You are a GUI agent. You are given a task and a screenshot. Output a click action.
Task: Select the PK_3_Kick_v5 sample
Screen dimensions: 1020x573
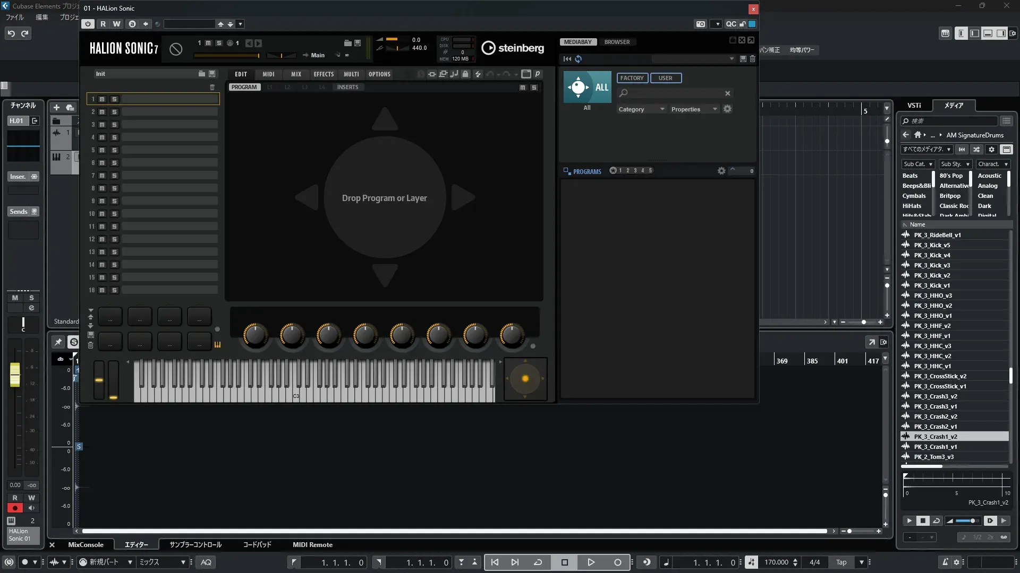[932, 245]
